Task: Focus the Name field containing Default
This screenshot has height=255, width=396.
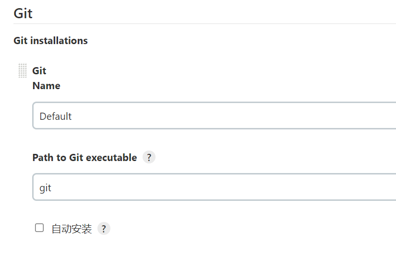Action: pos(214,116)
